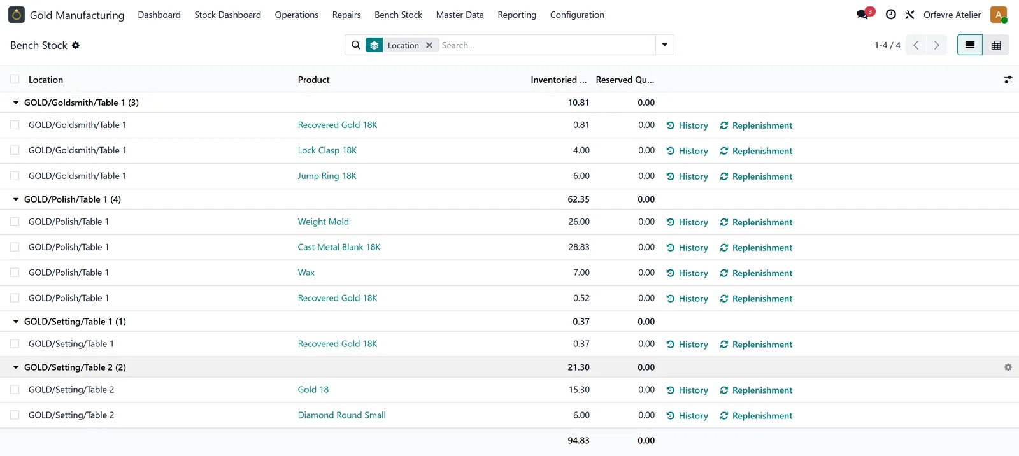Open the Master Data menu

point(460,15)
